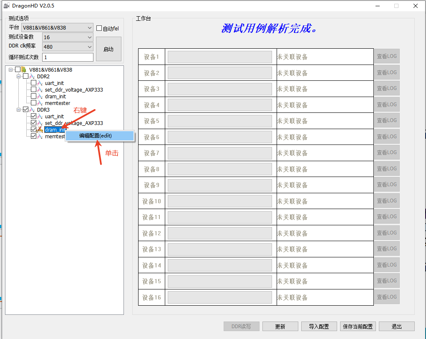Click the 查看LOG button for 设备1
Image resolution: width=426 pixels, height=339 pixels.
[387, 56]
